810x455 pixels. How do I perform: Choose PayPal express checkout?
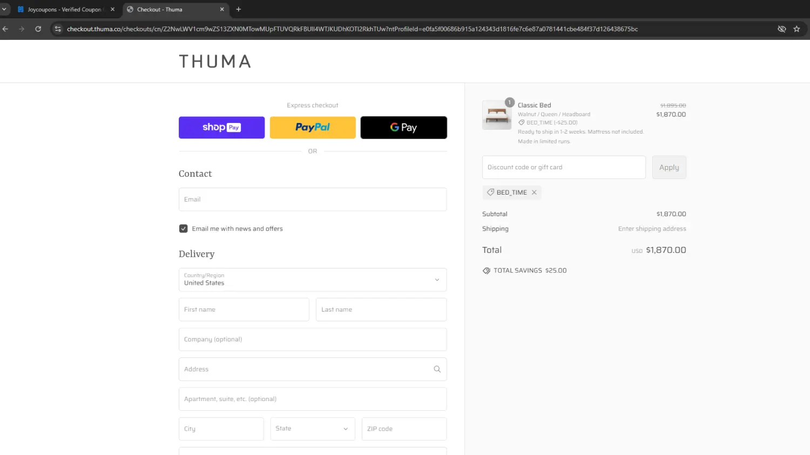click(313, 128)
